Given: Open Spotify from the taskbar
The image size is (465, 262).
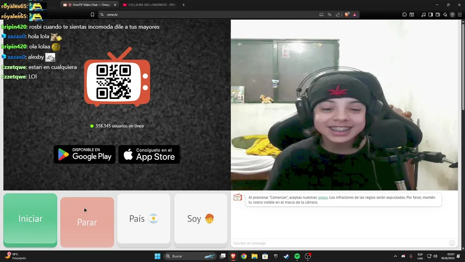Looking at the screenshot, I should pyautogui.click(x=297, y=256).
